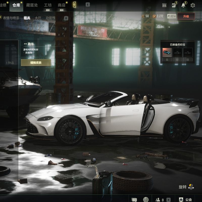Open the 公会 guild icon
This screenshot has height=202, width=202.
point(181,199)
